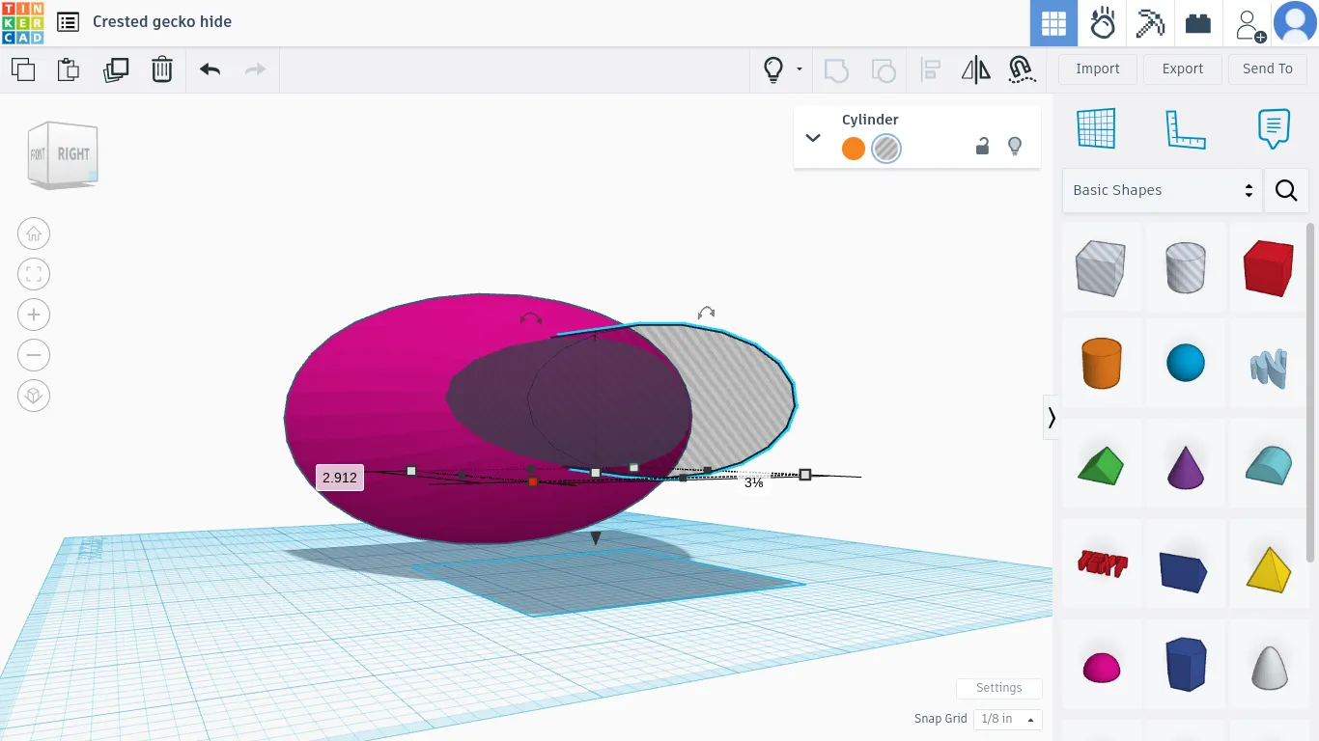The image size is (1319, 741).
Task: Select the red Box shape thumbnail
Action: pos(1268,267)
